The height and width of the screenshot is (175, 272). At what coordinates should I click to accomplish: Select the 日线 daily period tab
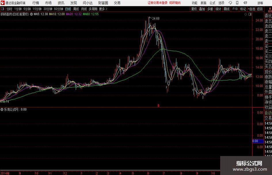[x=68, y=9]
